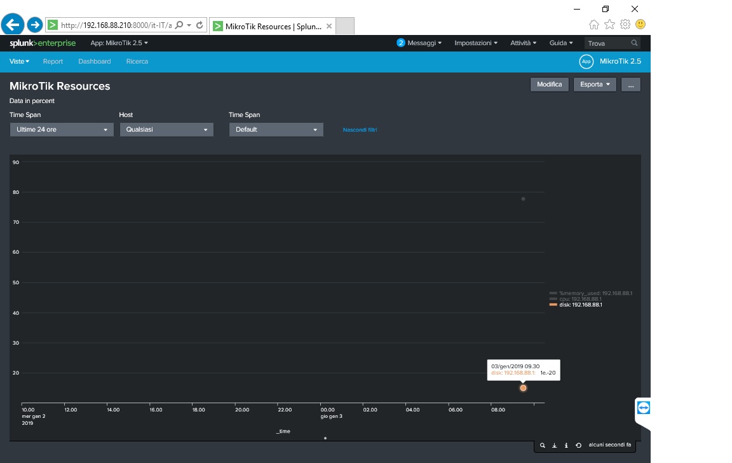This screenshot has width=732, height=463.
Task: Click the panel export download icon
Action: coord(555,446)
